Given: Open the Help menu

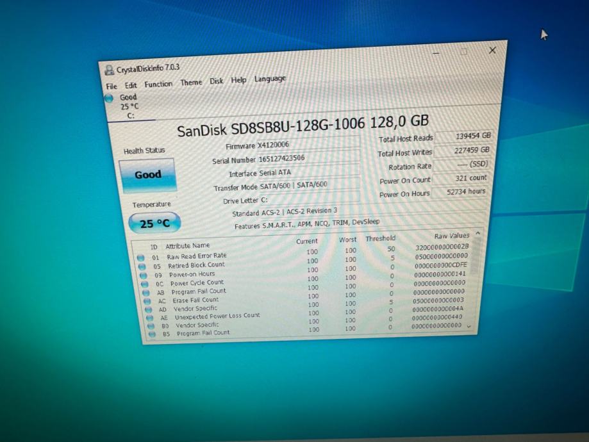Looking at the screenshot, I should pos(238,80).
